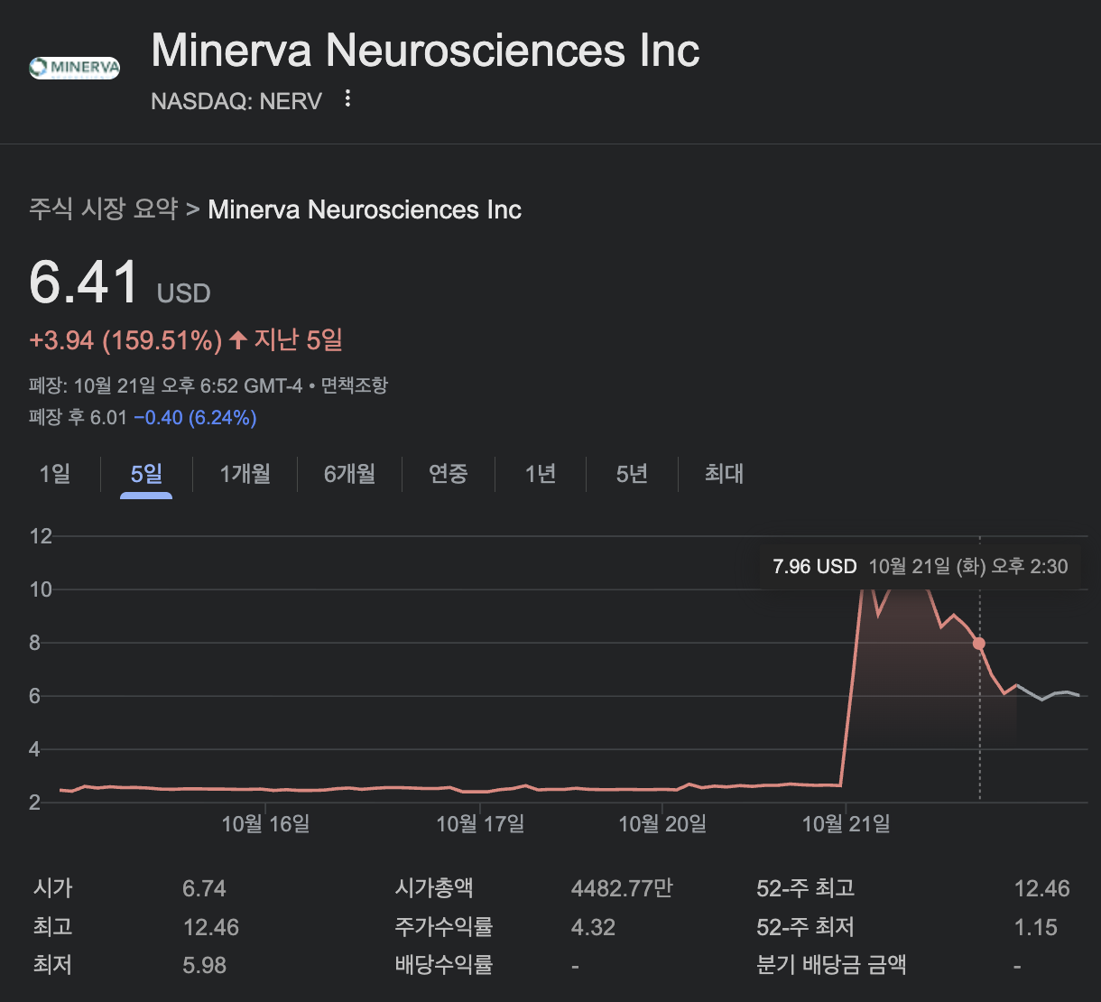The width and height of the screenshot is (1101, 1002).
Task: Click the 10월 21일 axis label
Action: tap(846, 823)
